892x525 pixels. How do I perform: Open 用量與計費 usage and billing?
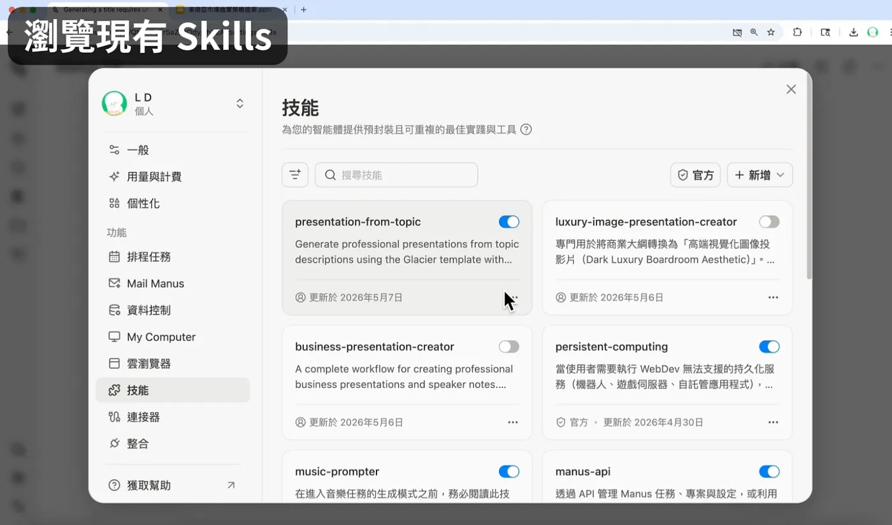tap(173, 176)
